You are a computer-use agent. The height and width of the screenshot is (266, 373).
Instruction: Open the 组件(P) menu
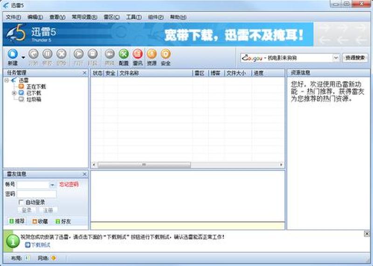(156, 17)
